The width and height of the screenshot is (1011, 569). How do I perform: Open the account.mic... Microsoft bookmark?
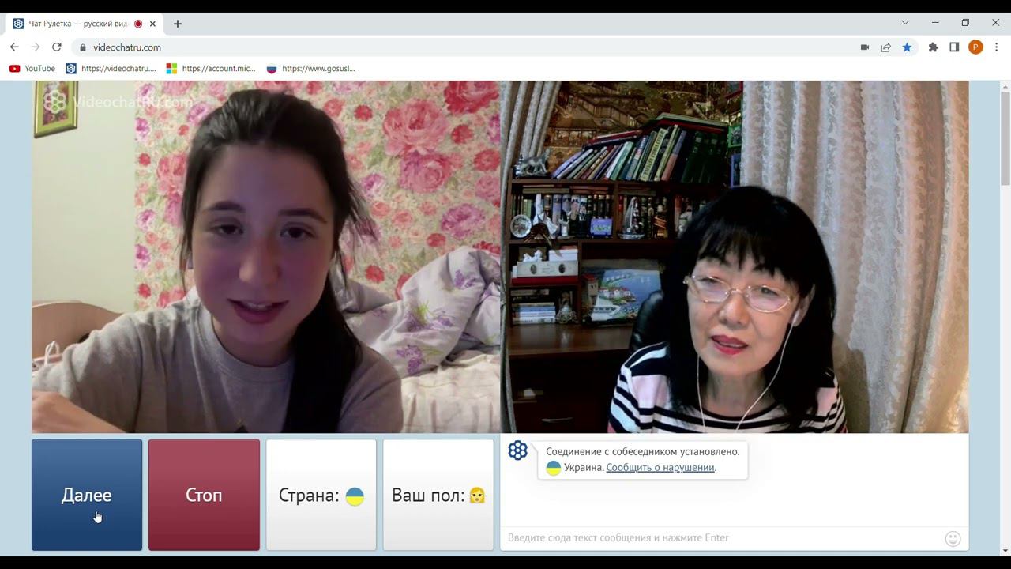[211, 69]
